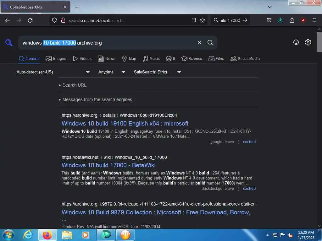Open cached link for BetaWiki result
The width and height of the screenshot is (322, 241).
click(x=249, y=189)
